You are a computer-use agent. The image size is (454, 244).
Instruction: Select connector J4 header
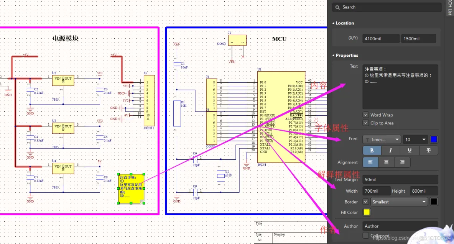coord(211,94)
